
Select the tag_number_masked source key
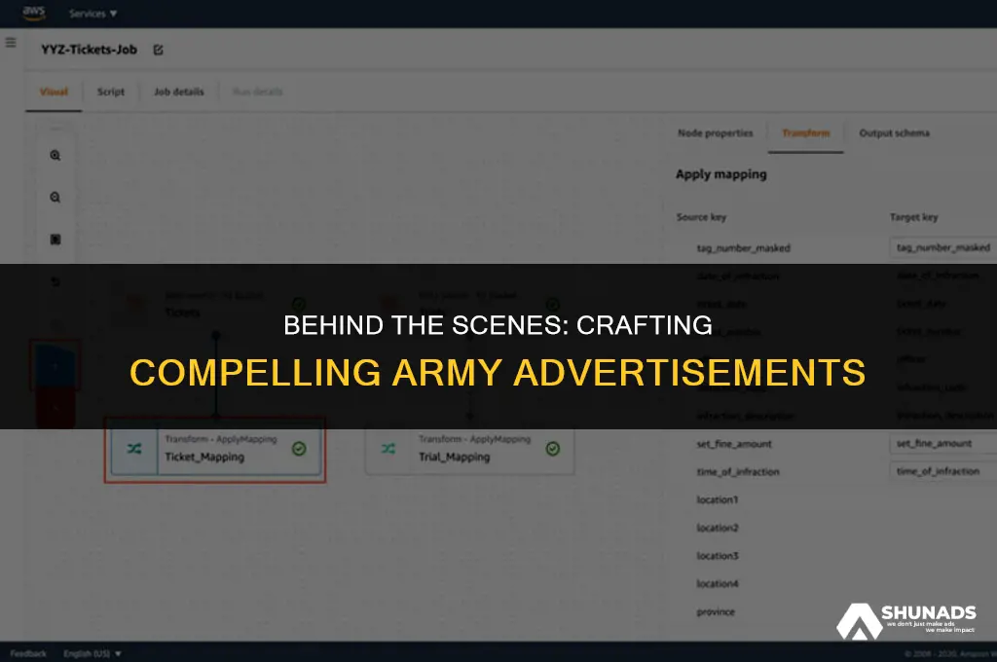click(x=743, y=248)
